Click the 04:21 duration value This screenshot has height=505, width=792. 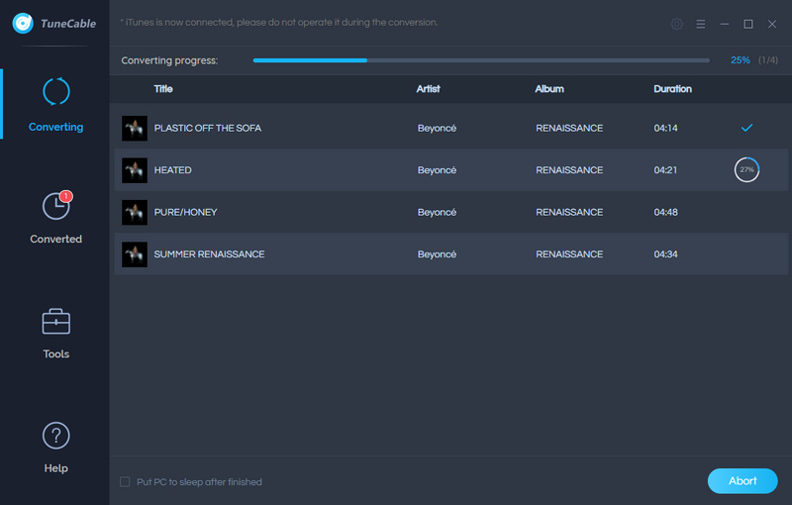665,169
